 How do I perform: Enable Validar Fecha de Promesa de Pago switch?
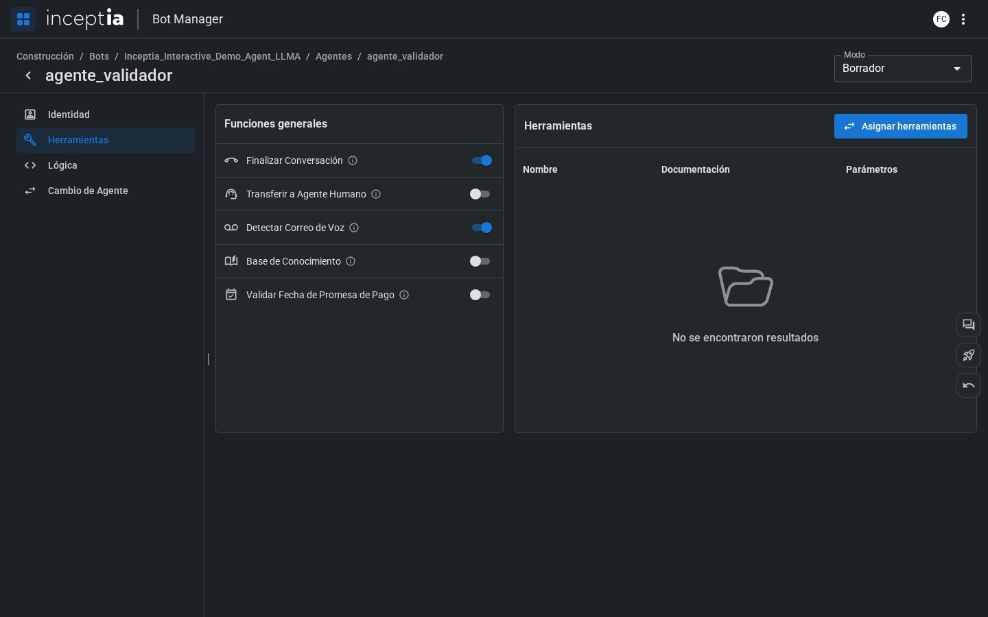(480, 295)
